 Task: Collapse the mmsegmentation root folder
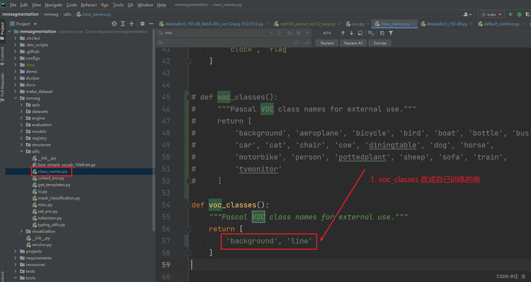[9, 32]
